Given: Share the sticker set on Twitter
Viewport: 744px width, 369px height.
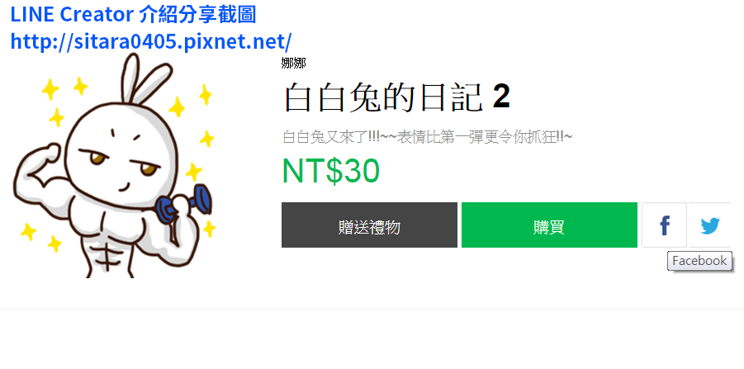Looking at the screenshot, I should [x=710, y=225].
